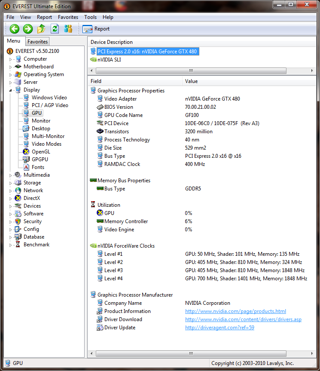320x371 pixels.
Task: Select the Multi-Monitor tree item
Action: coord(48,136)
